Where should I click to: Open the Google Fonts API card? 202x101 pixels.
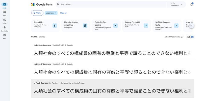(137, 26)
